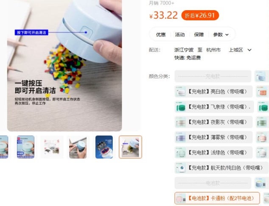Select 【电池款】卡通粉（配2节电池） option
Image resolution: width=269 pixels, height=206 pixels.
(217, 198)
